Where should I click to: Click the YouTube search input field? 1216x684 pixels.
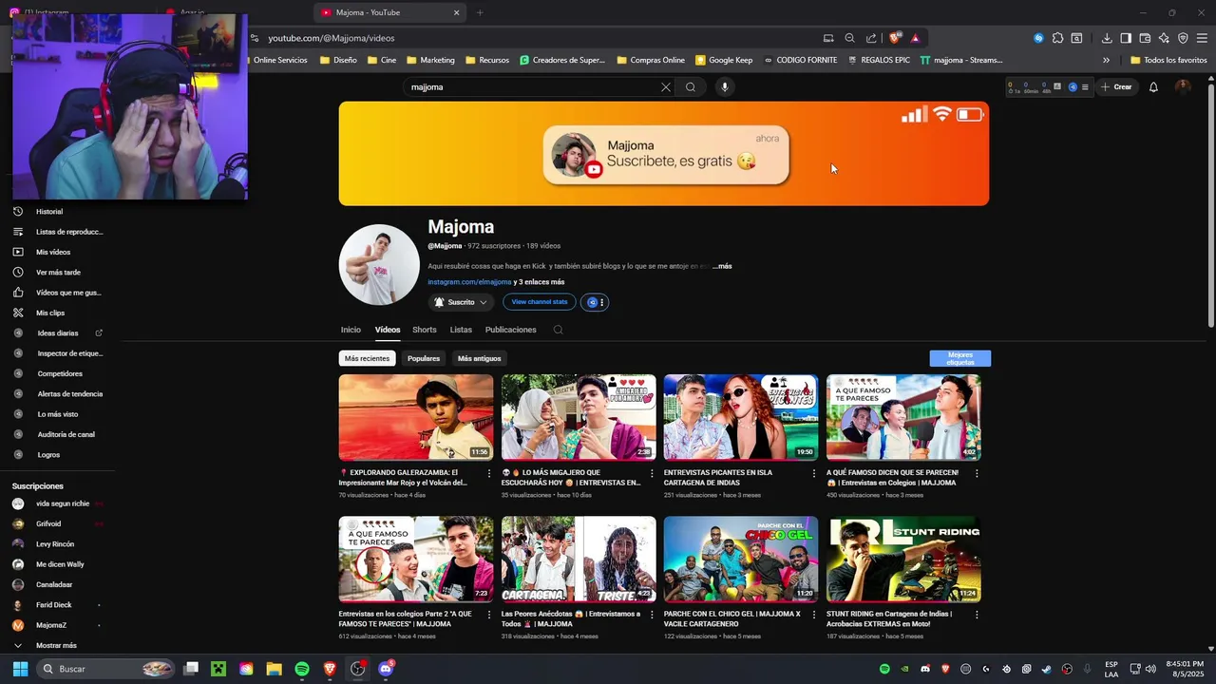(x=532, y=86)
